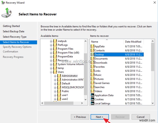Expand the Program Files (x86) node
158x123 pixels.
51,53
